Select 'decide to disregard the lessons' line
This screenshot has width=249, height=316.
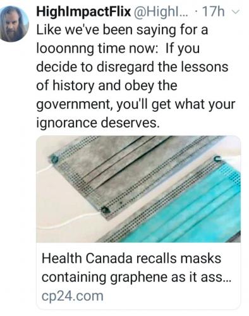(x=132, y=67)
